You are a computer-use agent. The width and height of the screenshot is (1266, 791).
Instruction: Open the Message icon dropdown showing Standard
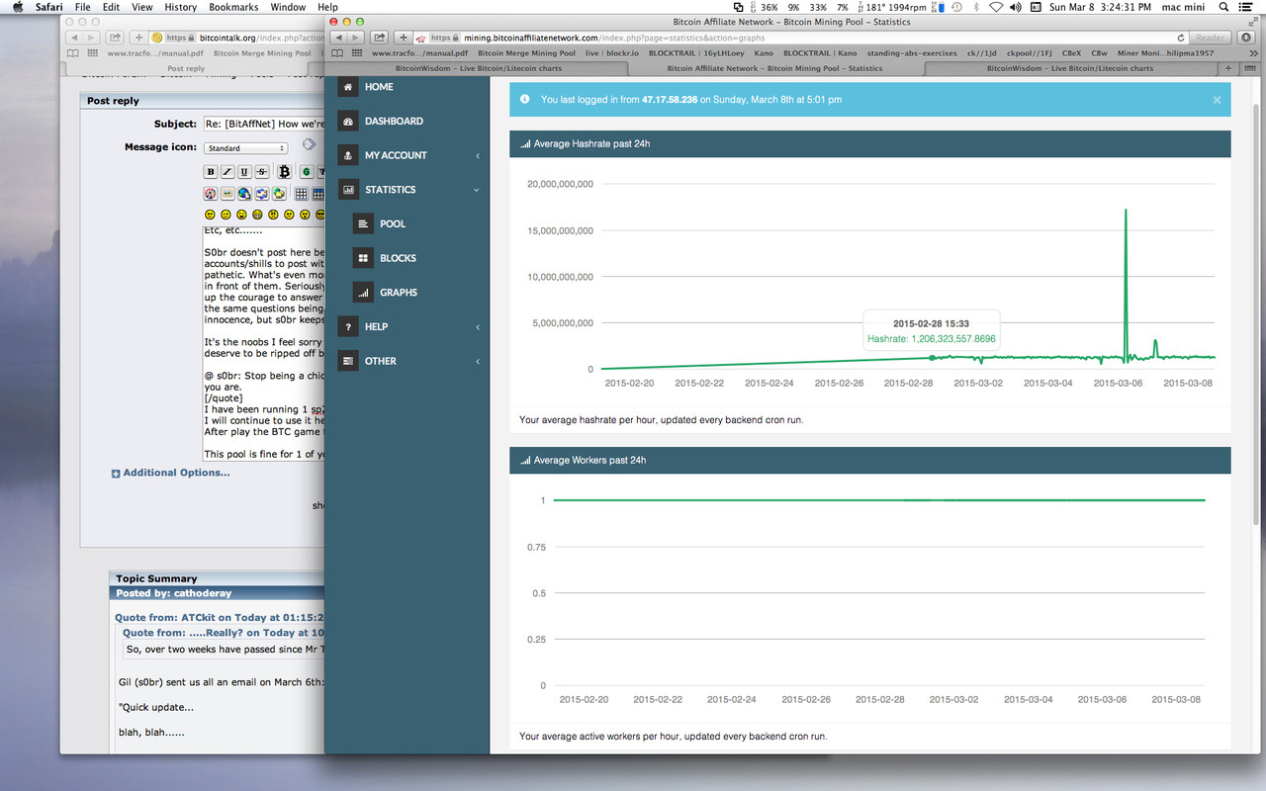[245, 148]
